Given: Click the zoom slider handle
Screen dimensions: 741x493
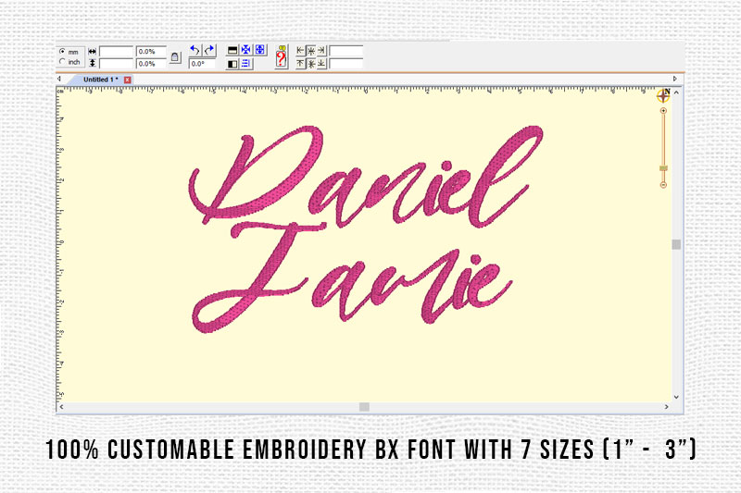Looking at the screenshot, I should pyautogui.click(x=663, y=168).
